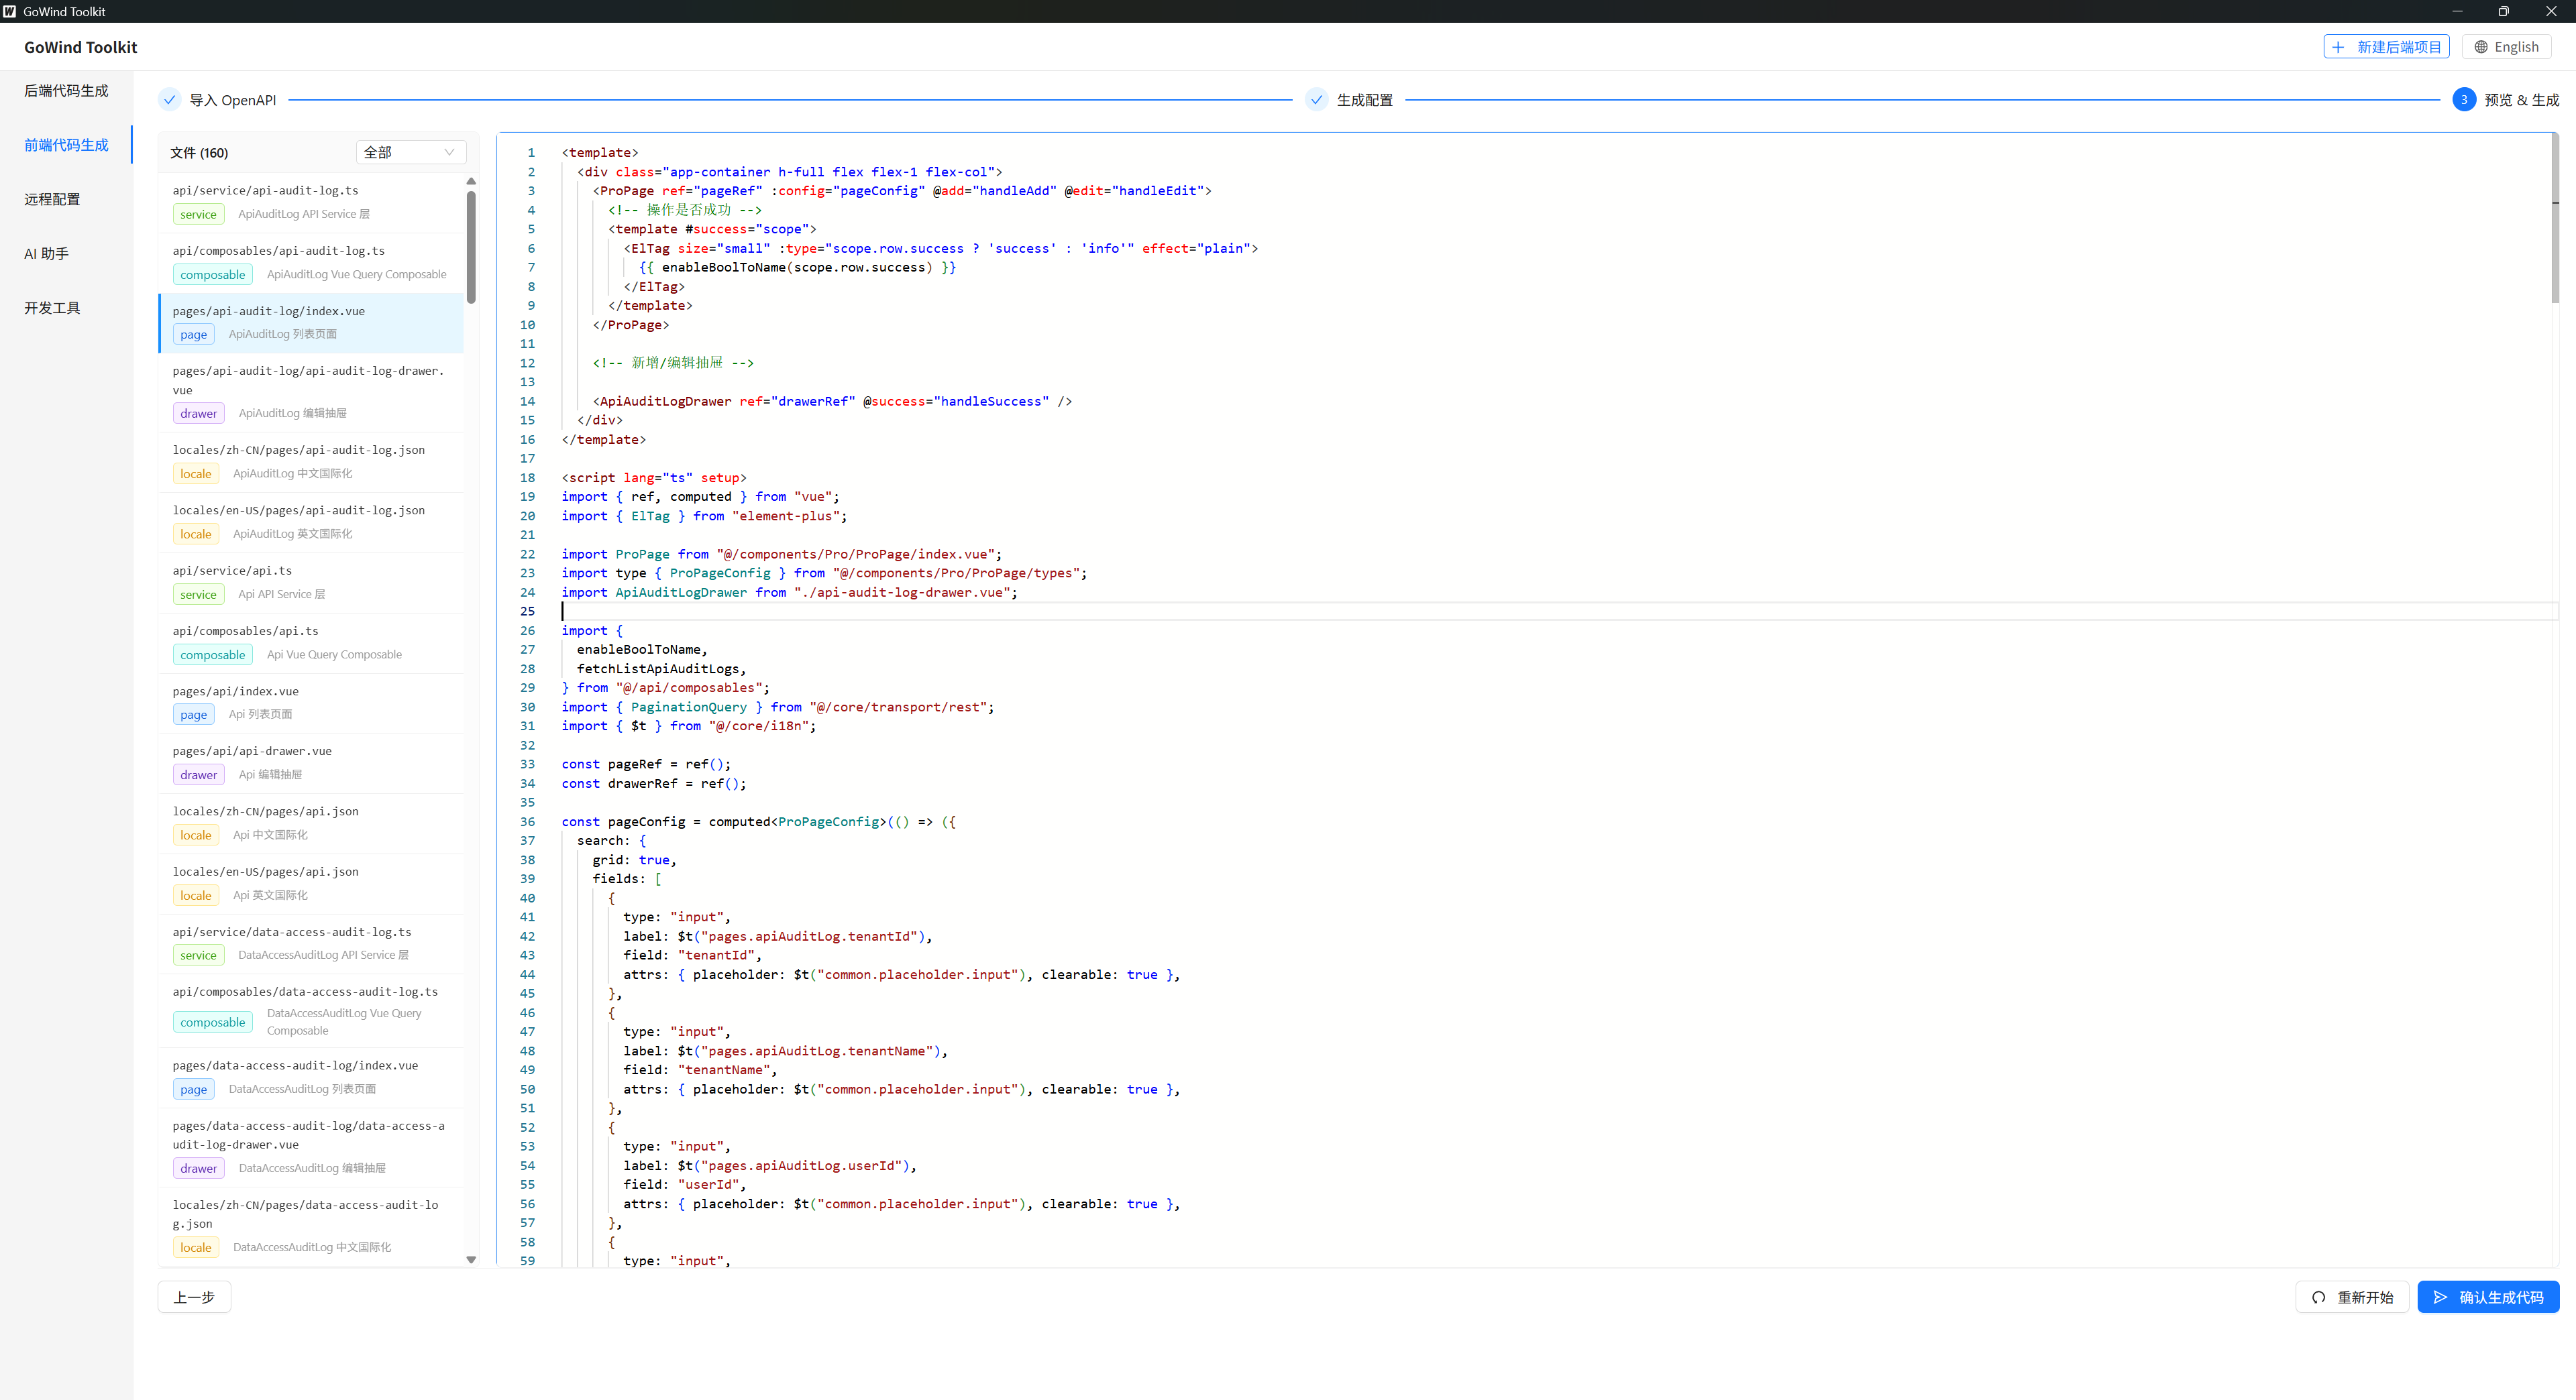Select locales/zh-CN/pages/api.json
Image resolution: width=2576 pixels, height=1400 pixels.
pyautogui.click(x=312, y=823)
